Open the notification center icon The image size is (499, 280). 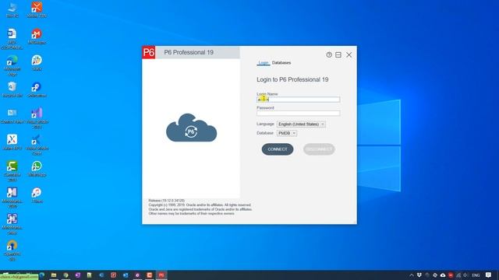489,275
